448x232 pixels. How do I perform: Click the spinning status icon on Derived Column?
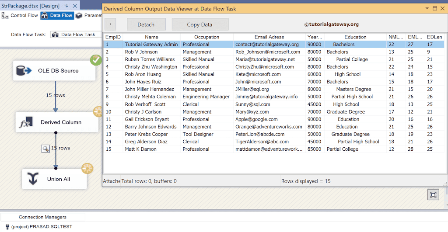click(98, 111)
